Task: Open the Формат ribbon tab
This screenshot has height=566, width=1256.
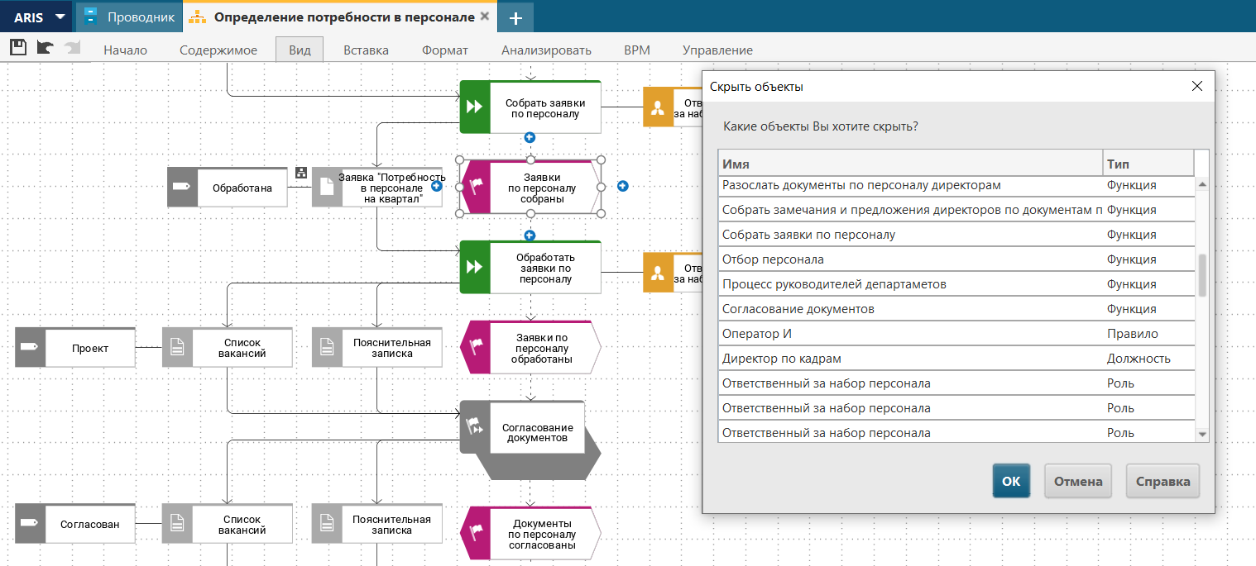Action: click(x=445, y=50)
